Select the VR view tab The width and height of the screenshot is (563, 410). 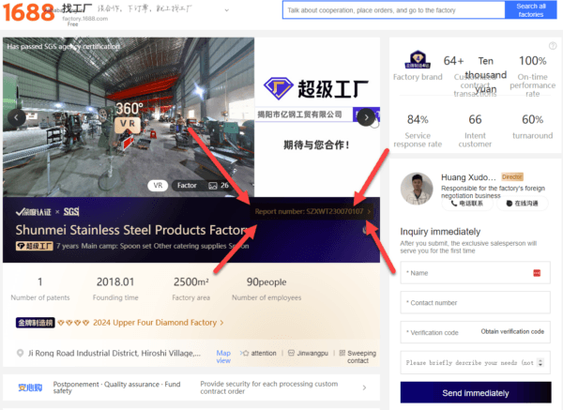tap(158, 185)
